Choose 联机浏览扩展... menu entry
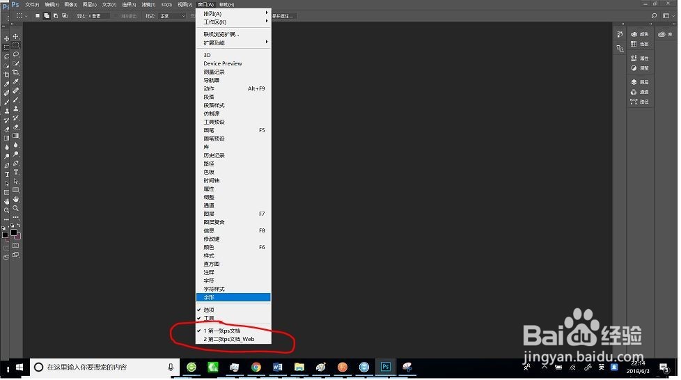Viewport: 681px width, 380px height. tap(233, 34)
